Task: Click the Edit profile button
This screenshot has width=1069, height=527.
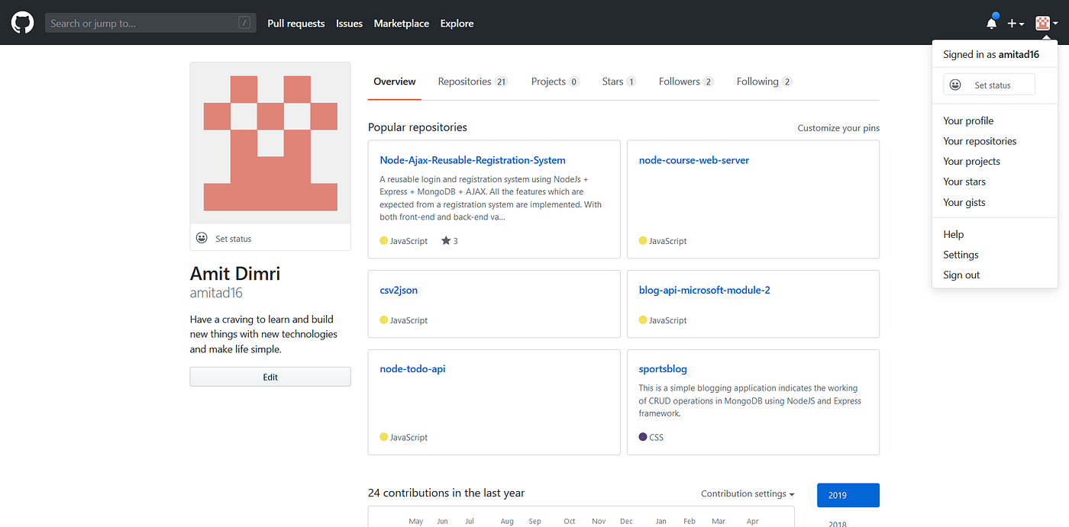Action: click(x=270, y=376)
